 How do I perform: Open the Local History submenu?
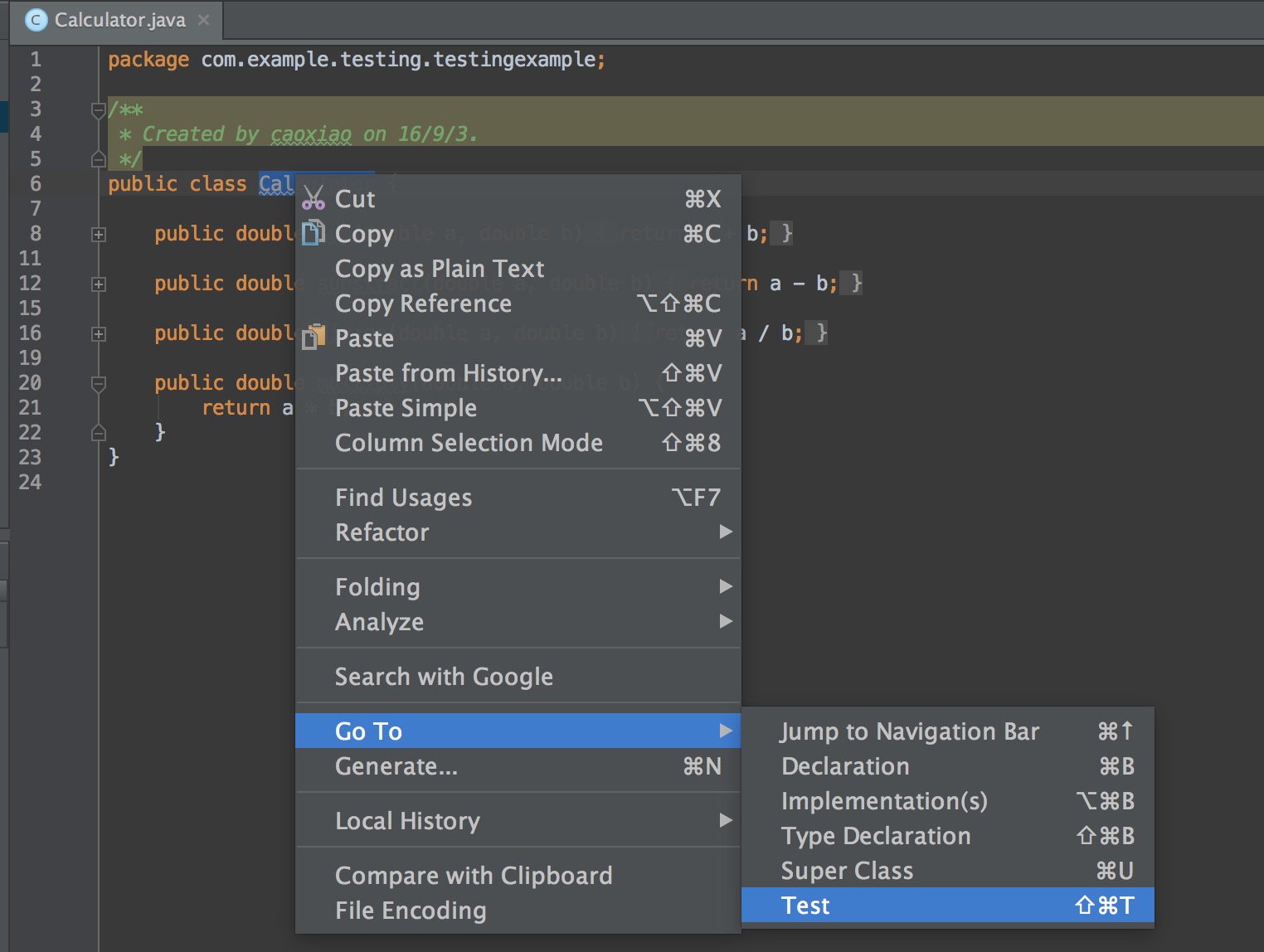pyautogui.click(x=518, y=821)
